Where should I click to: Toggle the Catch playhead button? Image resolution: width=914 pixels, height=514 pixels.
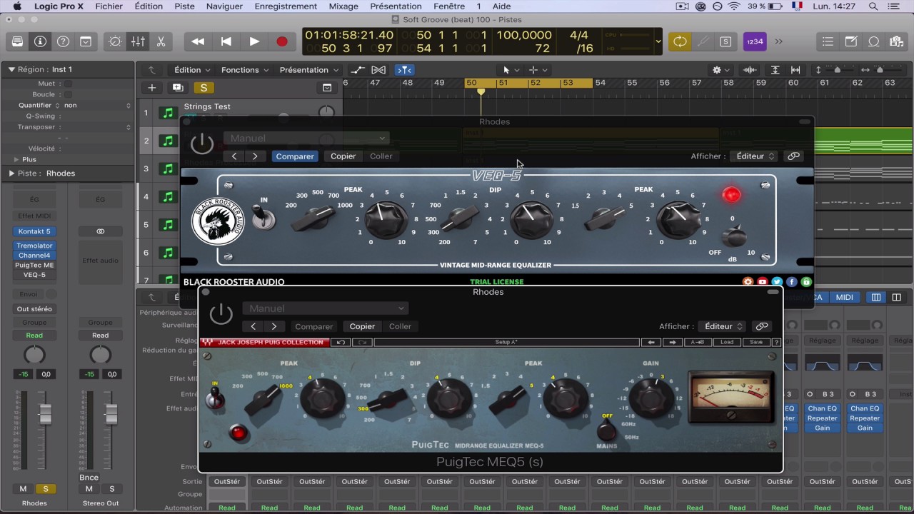pos(404,70)
